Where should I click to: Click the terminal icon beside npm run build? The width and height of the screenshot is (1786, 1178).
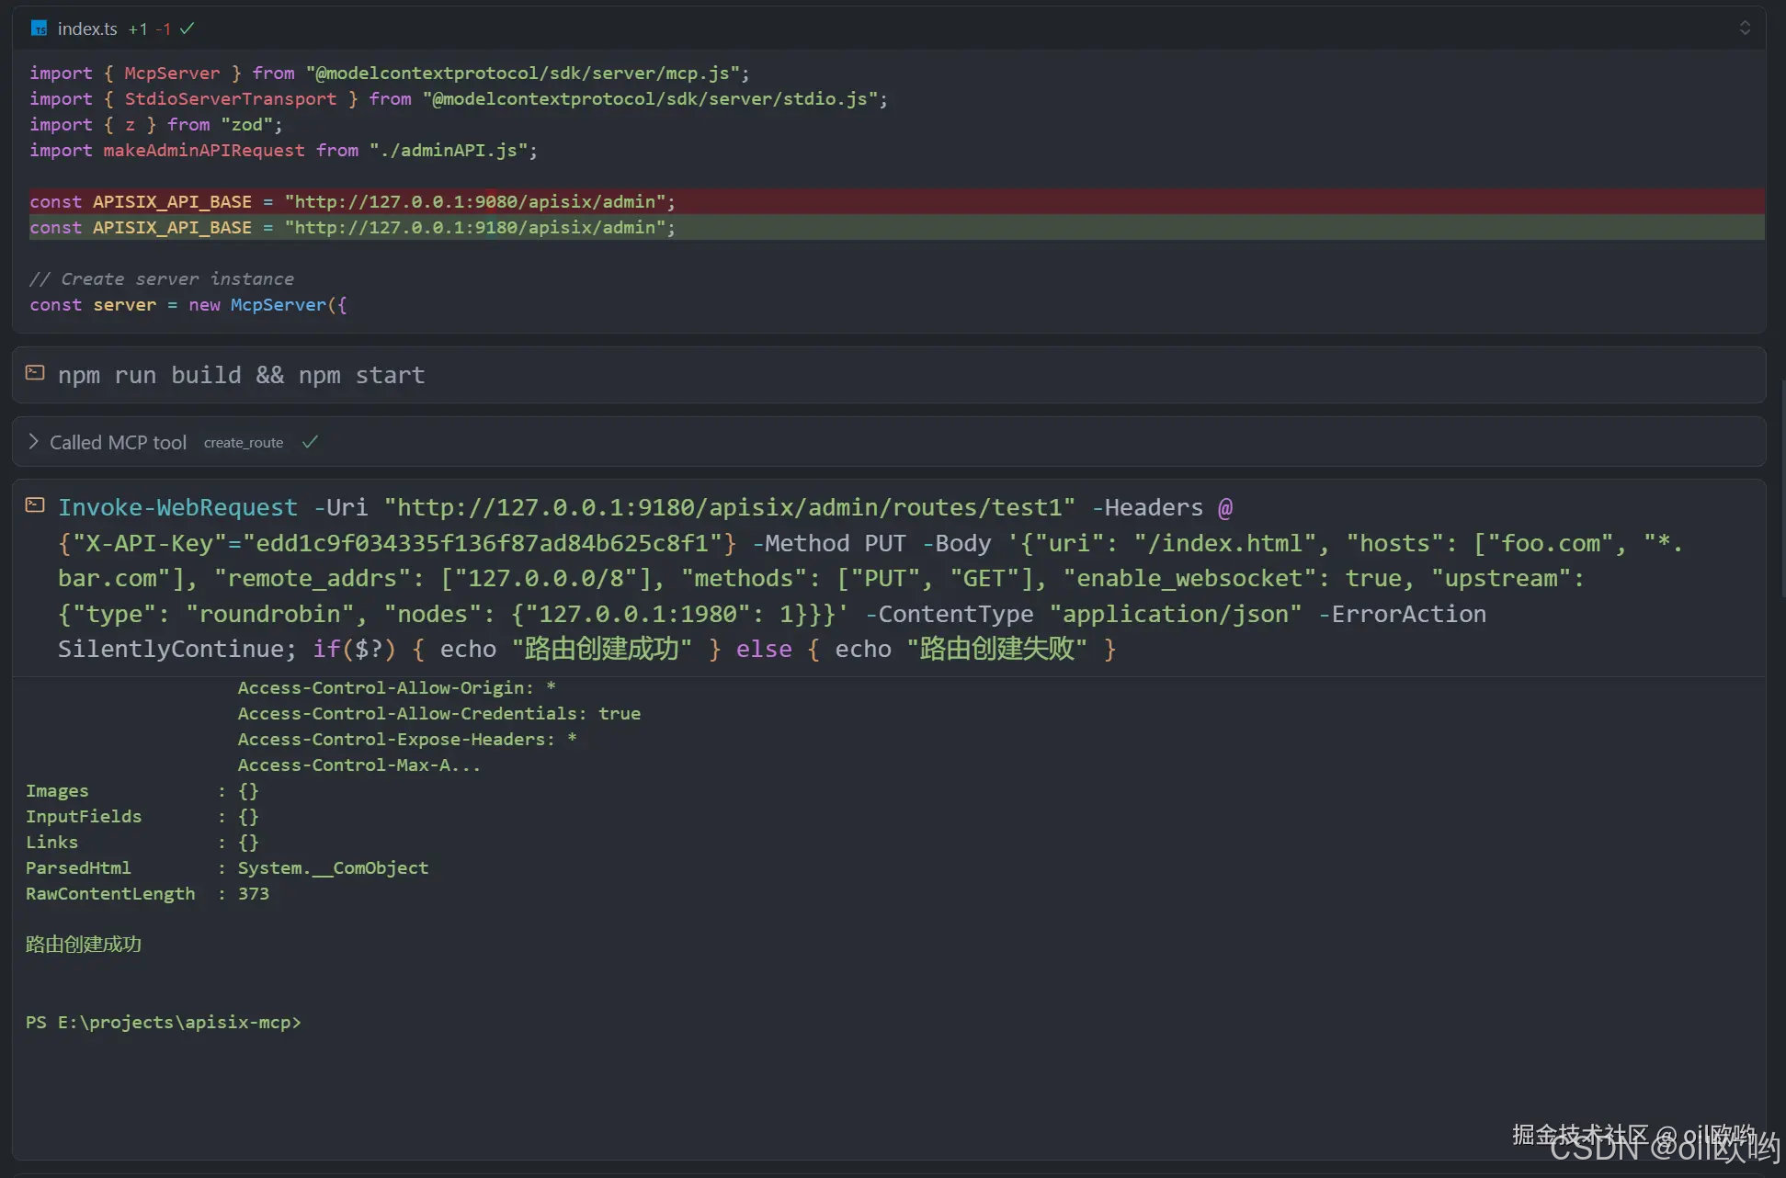click(x=35, y=373)
